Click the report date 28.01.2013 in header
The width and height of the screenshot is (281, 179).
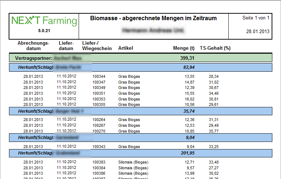point(258,31)
